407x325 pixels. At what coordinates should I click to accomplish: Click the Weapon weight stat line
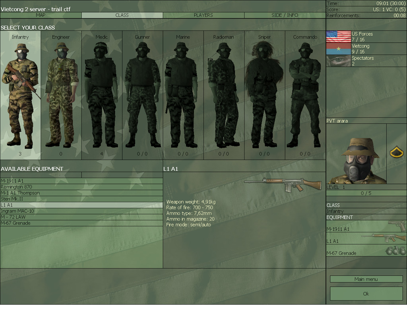[191, 202]
